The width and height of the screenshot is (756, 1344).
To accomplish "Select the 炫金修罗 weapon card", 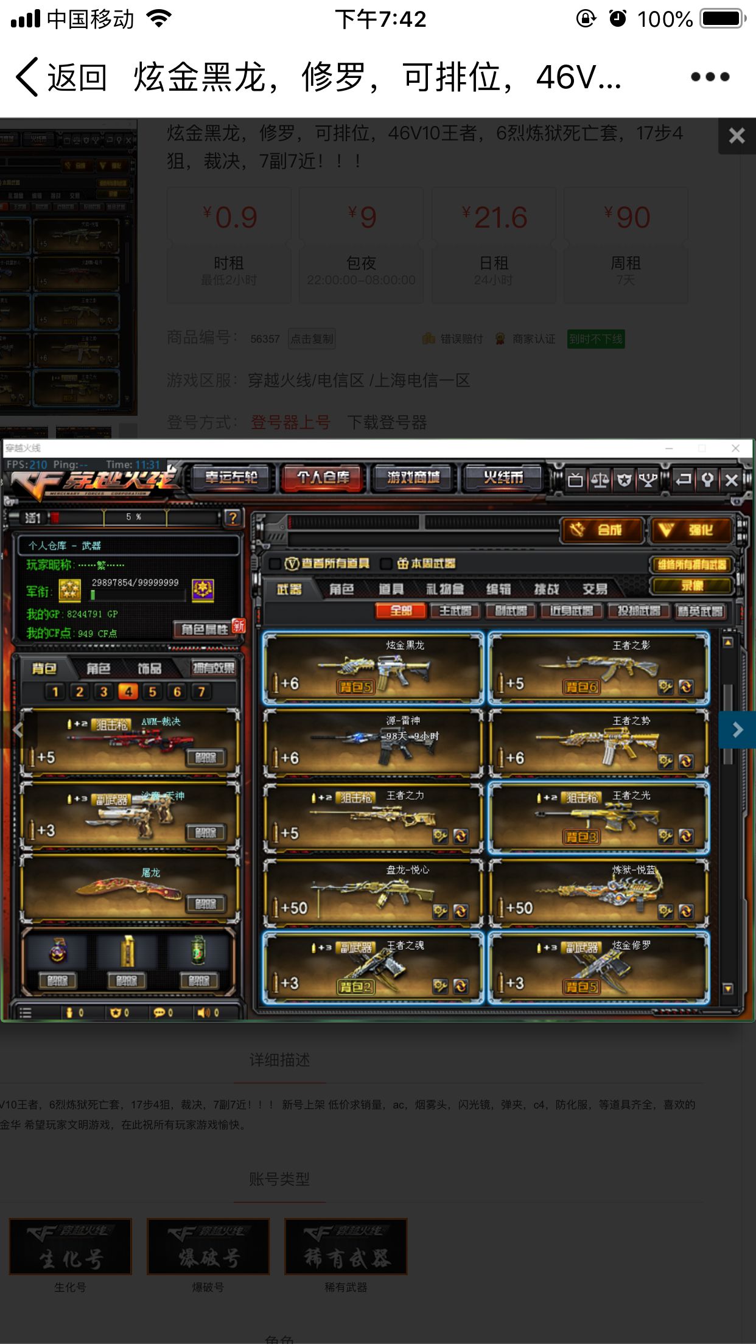I will click(598, 968).
